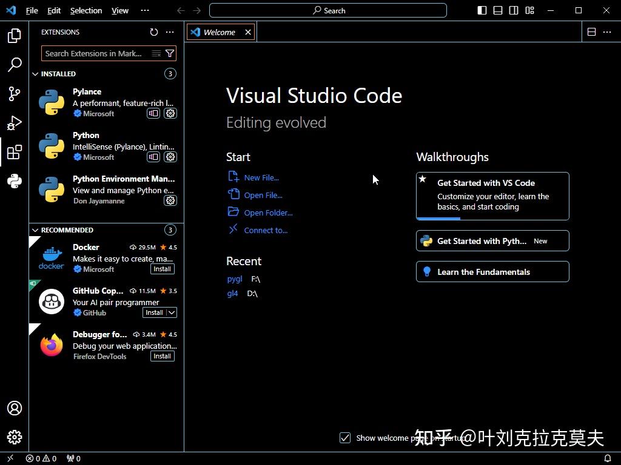Click the command center Search box
The height and width of the screenshot is (465, 621).
coord(328,11)
